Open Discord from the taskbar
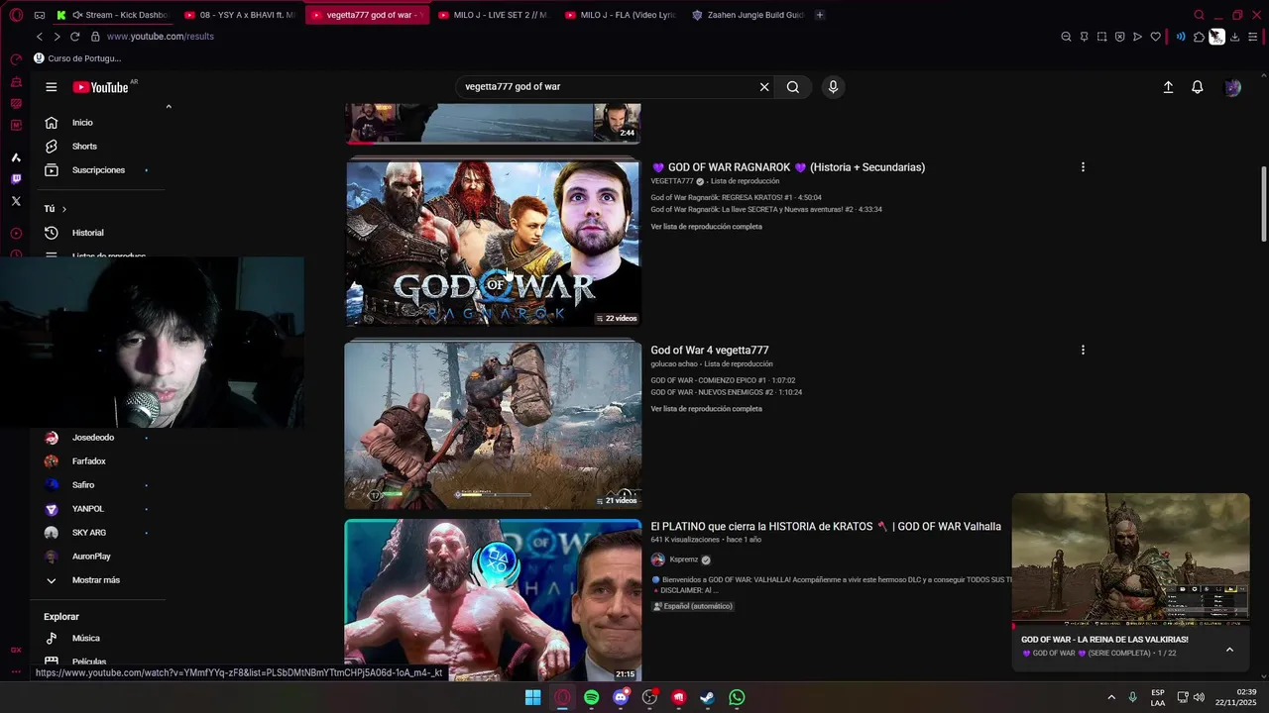The width and height of the screenshot is (1269, 713). coord(621,697)
